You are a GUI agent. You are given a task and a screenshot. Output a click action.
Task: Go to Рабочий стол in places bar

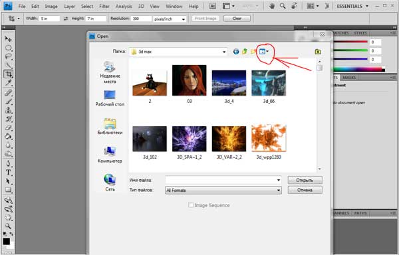point(110,98)
